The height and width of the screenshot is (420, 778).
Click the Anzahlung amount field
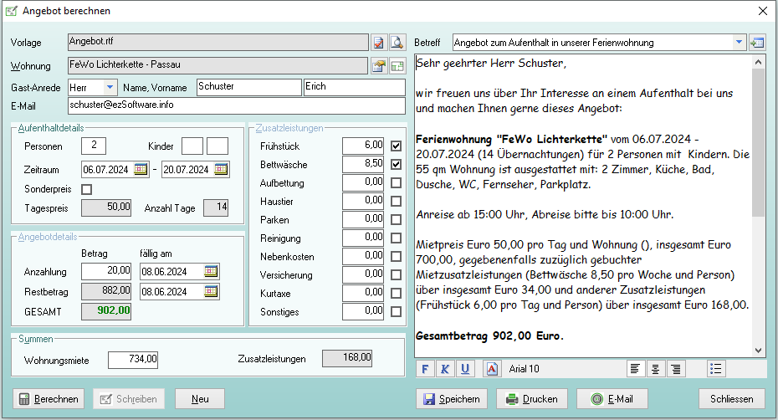coord(106,271)
